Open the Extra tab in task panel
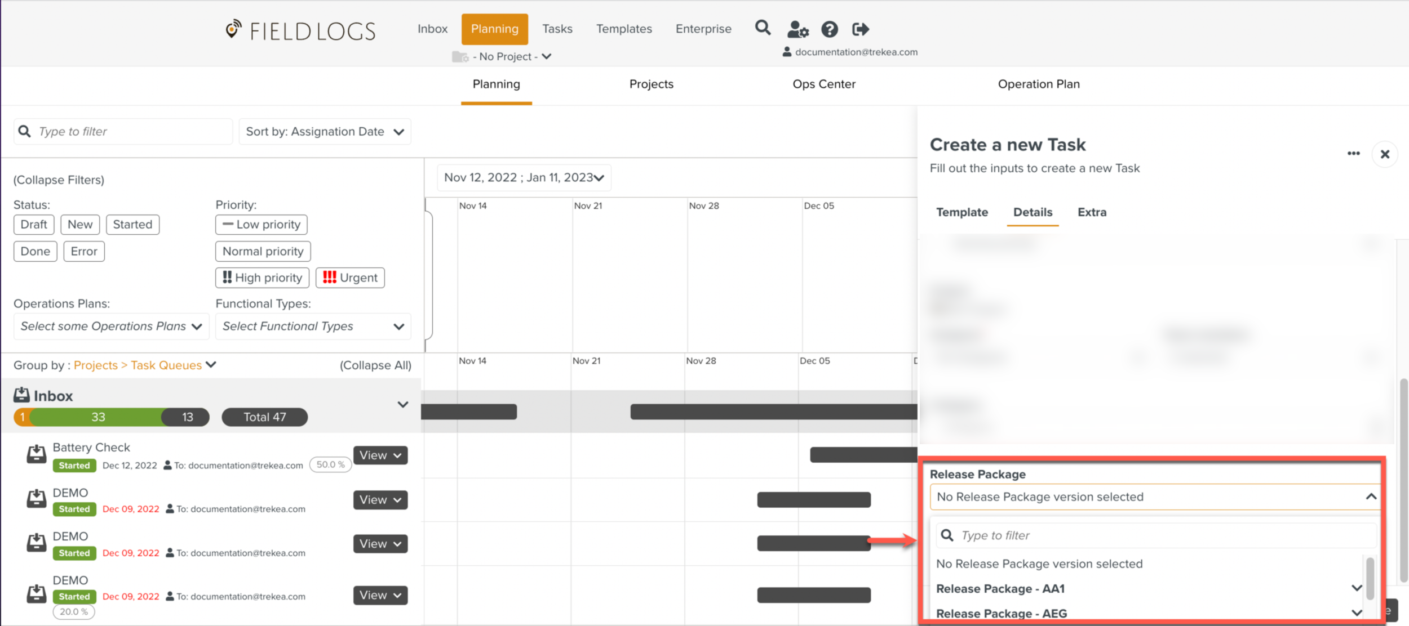 (1092, 213)
